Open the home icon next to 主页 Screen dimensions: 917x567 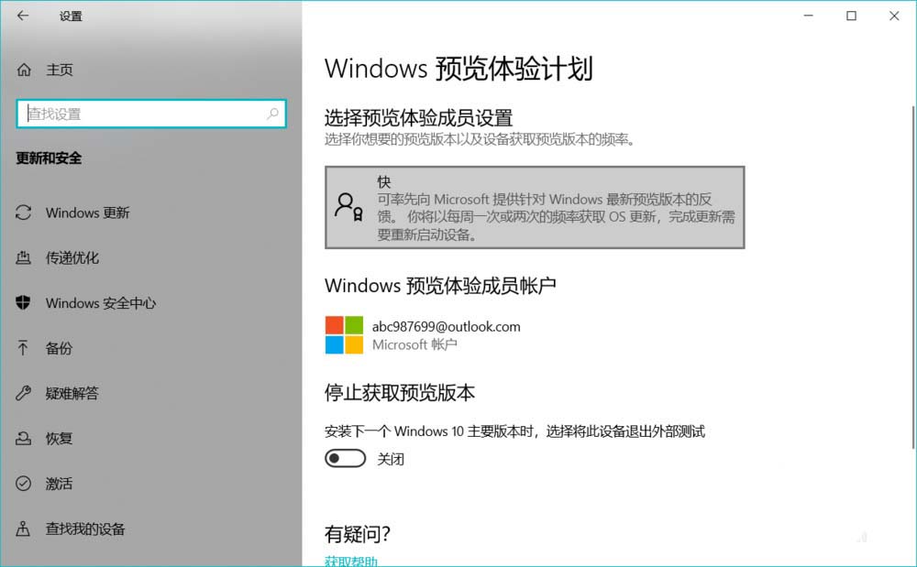point(24,70)
